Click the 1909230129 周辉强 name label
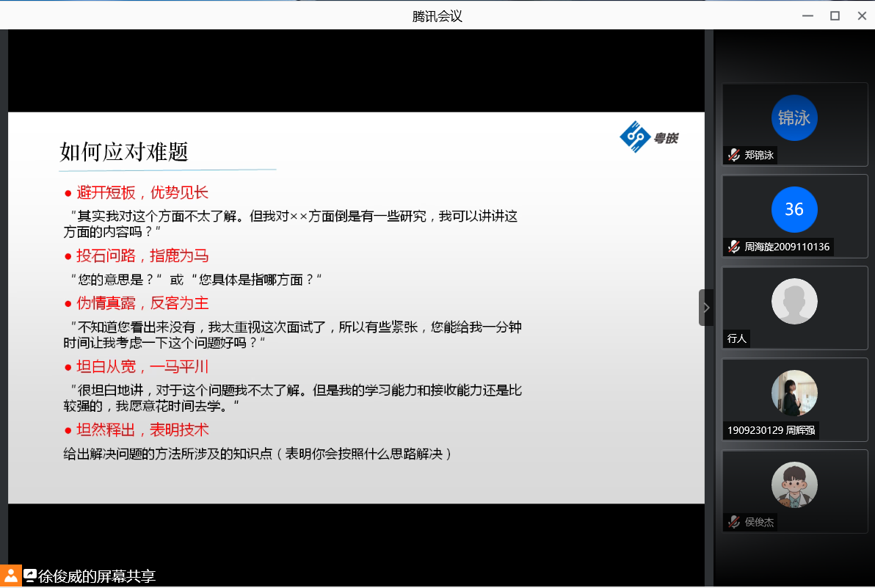This screenshot has width=875, height=588. click(771, 430)
